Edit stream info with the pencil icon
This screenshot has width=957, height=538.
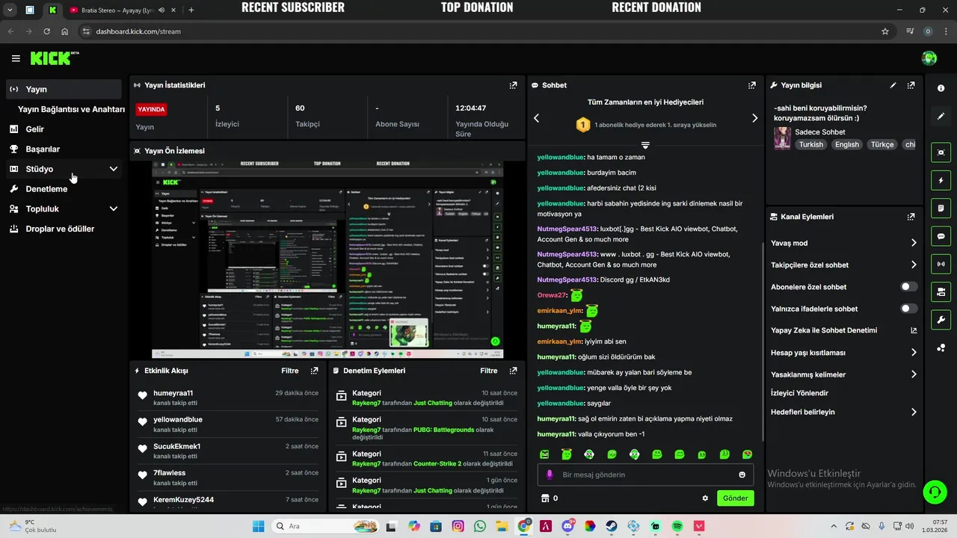point(893,85)
